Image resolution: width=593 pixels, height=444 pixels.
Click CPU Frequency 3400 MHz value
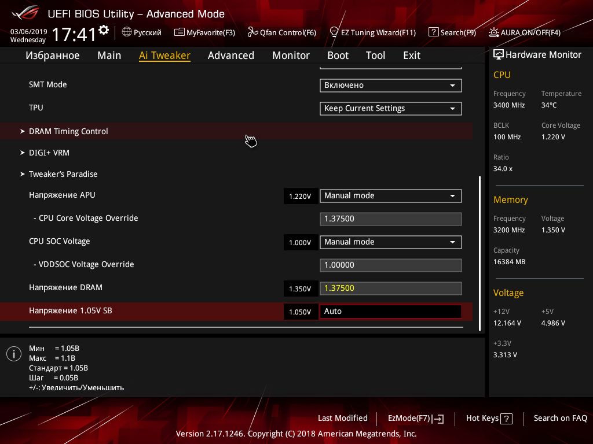tap(508, 105)
